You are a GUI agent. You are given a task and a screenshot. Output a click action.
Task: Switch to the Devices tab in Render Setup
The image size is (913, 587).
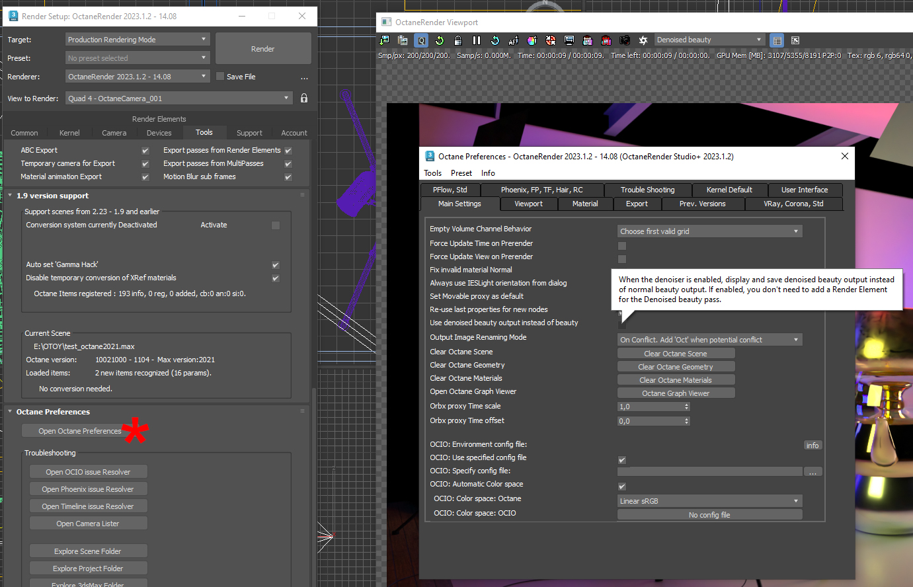click(159, 133)
